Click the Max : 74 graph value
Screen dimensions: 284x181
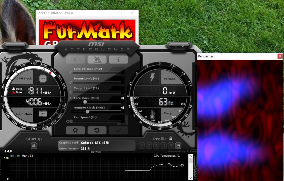pos(27,156)
